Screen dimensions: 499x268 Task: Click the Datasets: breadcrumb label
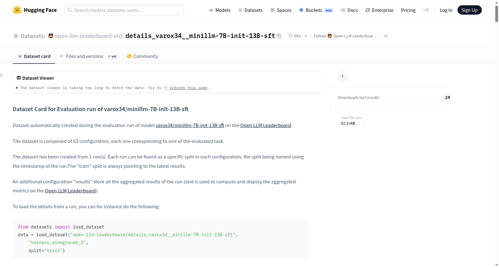33,36
